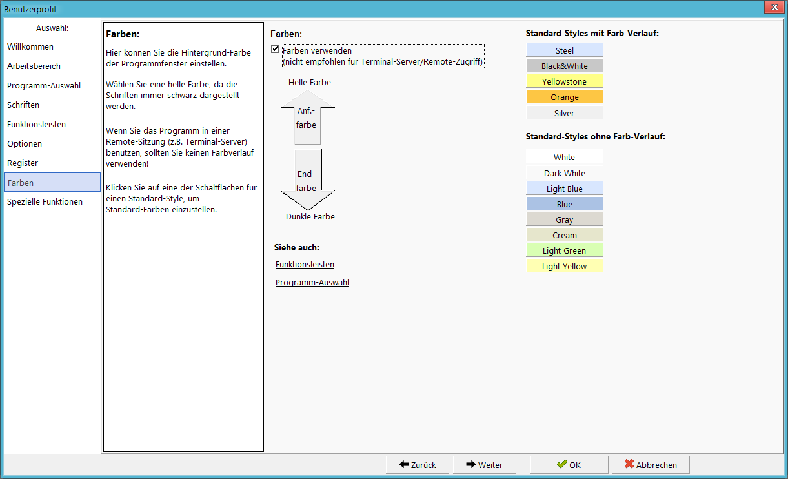Pick the Orange gradient style

click(x=564, y=97)
